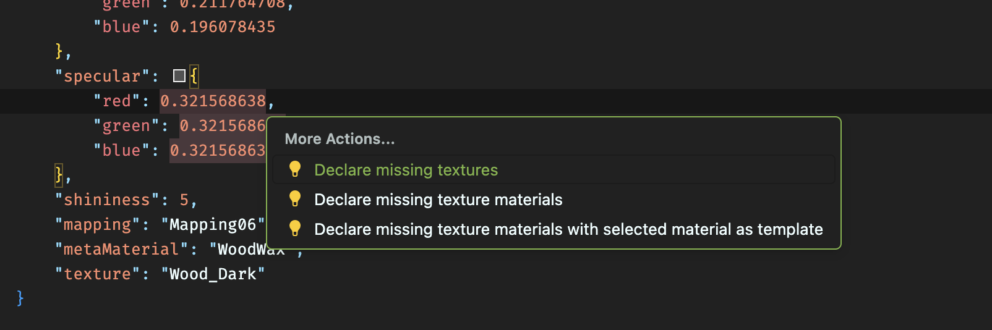The width and height of the screenshot is (992, 330).
Task: Click the opening brace after specular
Action: (x=194, y=76)
